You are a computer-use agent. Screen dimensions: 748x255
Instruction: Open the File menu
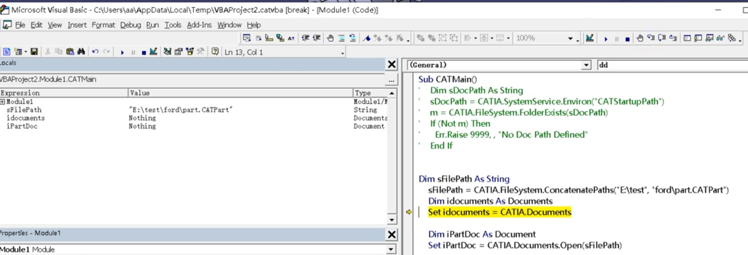click(x=20, y=25)
